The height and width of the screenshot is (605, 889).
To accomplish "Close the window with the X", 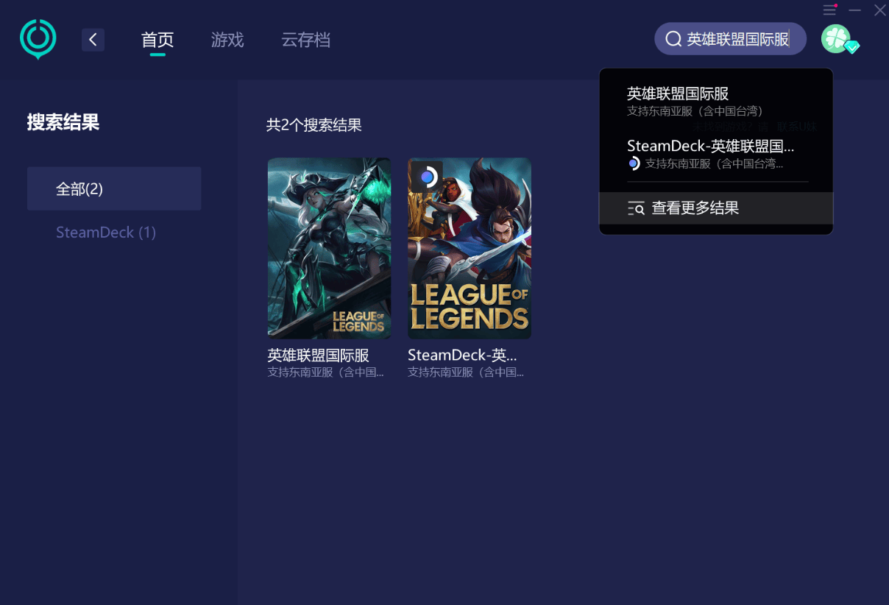I will 879,10.
